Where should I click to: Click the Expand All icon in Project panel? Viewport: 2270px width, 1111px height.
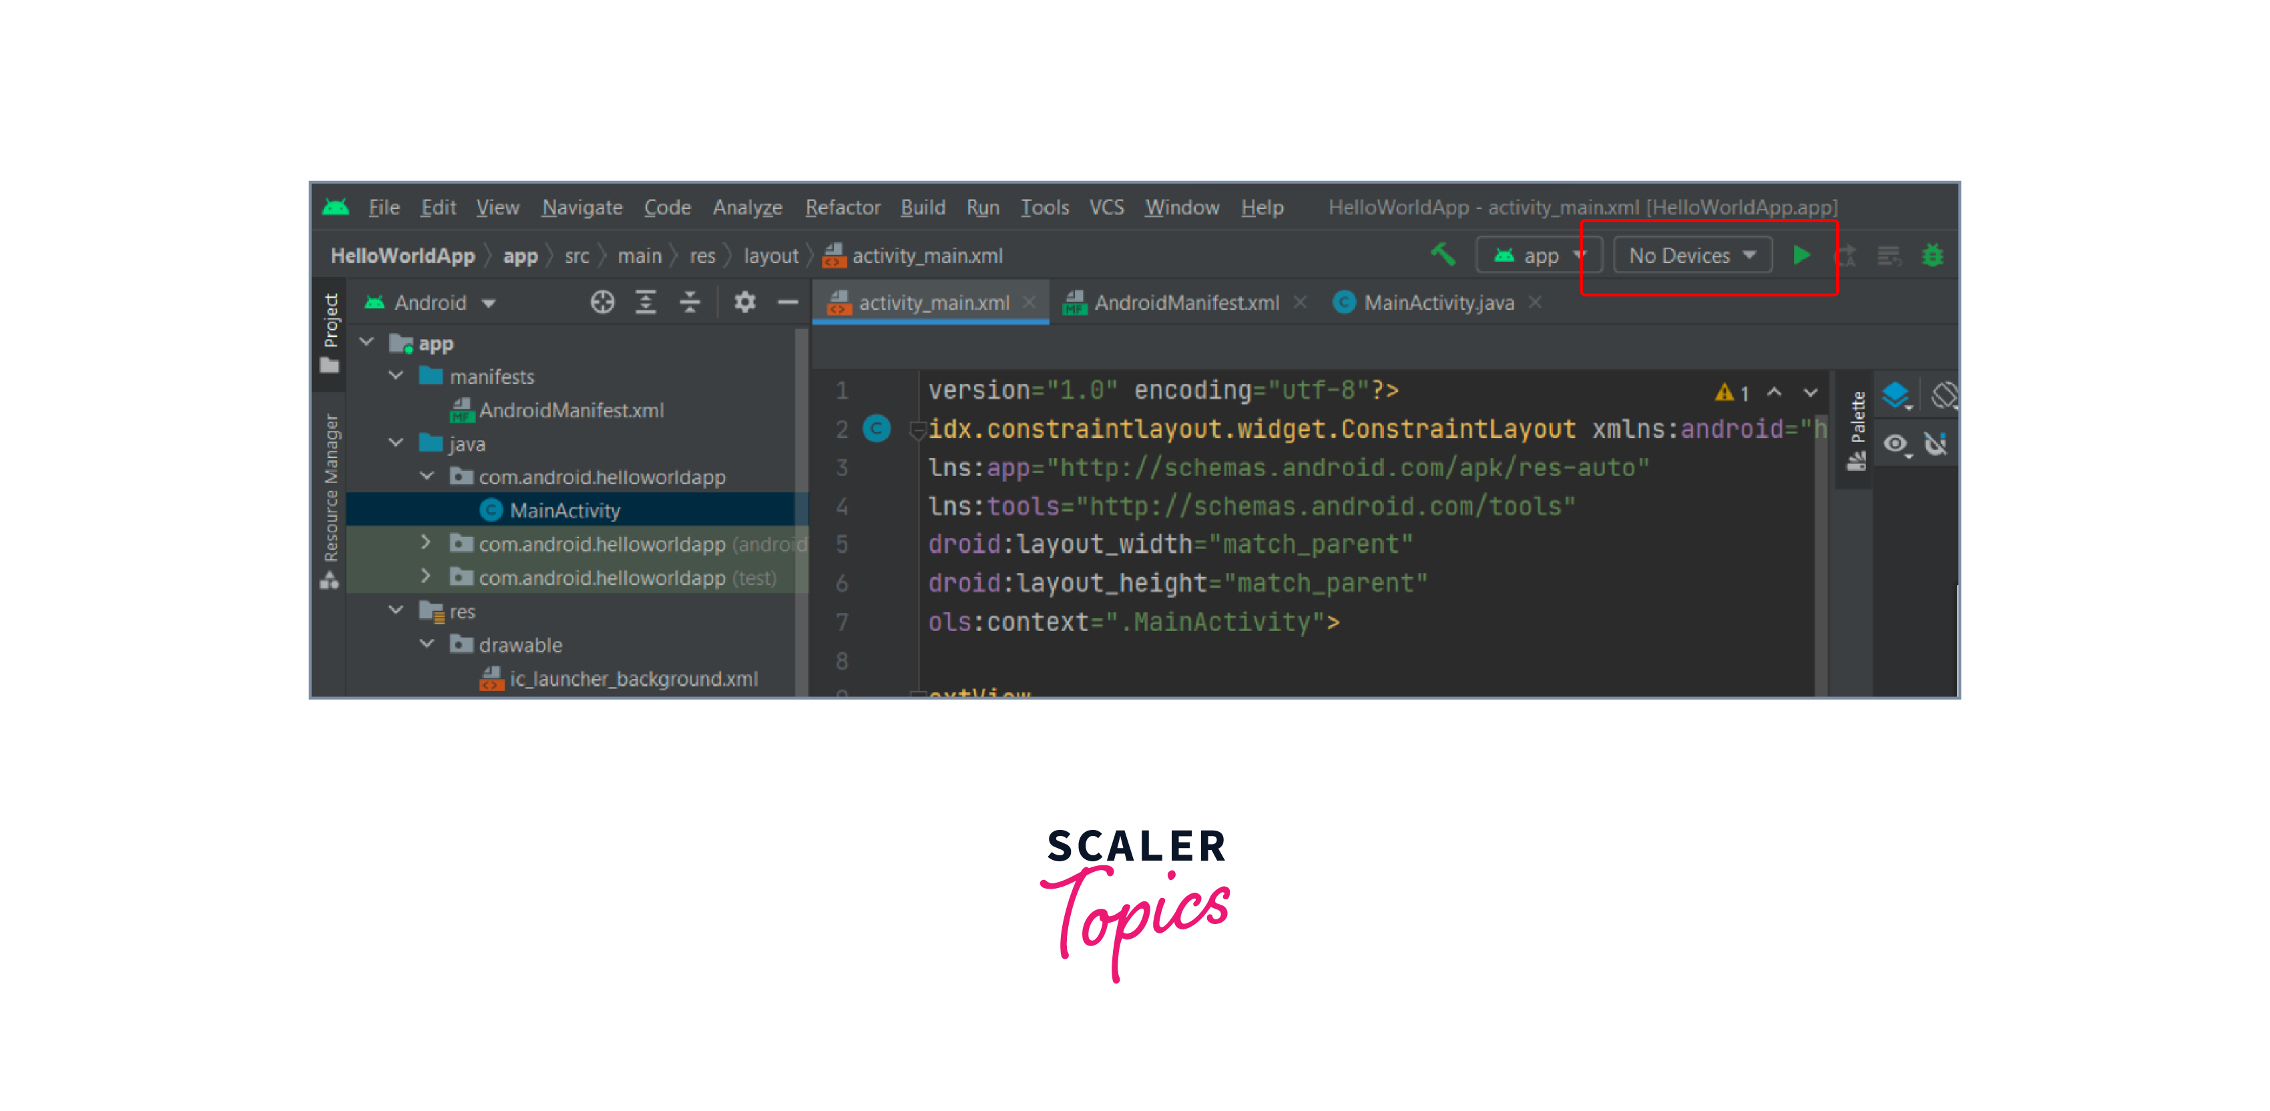click(x=646, y=302)
